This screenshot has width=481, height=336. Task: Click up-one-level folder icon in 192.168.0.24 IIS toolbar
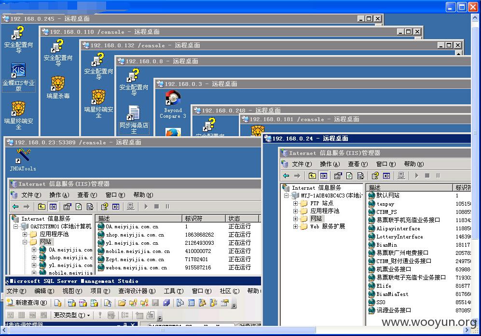312,176
